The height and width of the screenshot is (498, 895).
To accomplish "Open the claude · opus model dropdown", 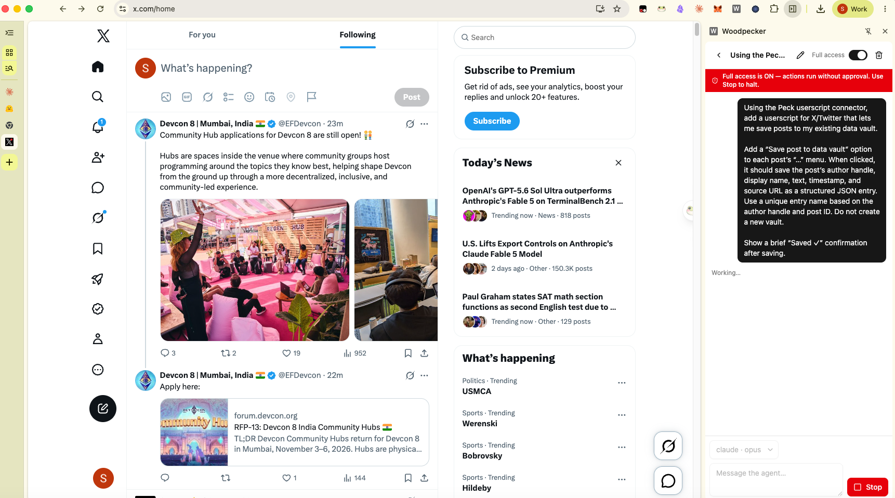I will click(744, 450).
